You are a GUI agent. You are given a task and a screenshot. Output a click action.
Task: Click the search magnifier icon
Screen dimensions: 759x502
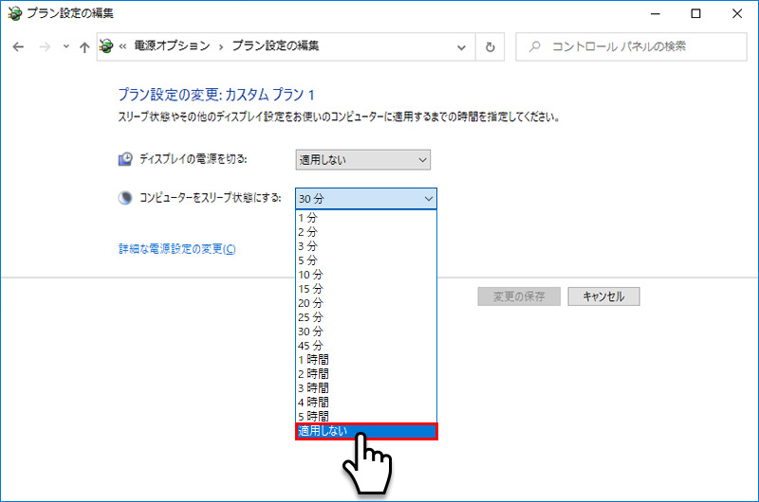pyautogui.click(x=534, y=46)
